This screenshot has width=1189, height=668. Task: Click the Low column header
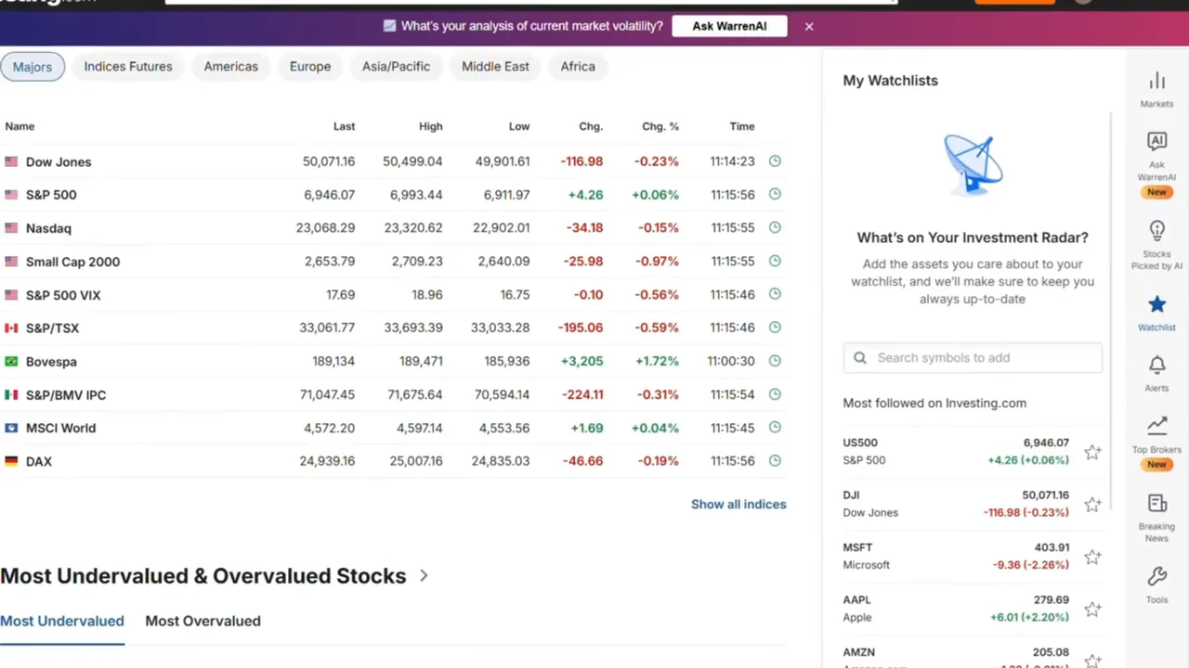pos(519,126)
